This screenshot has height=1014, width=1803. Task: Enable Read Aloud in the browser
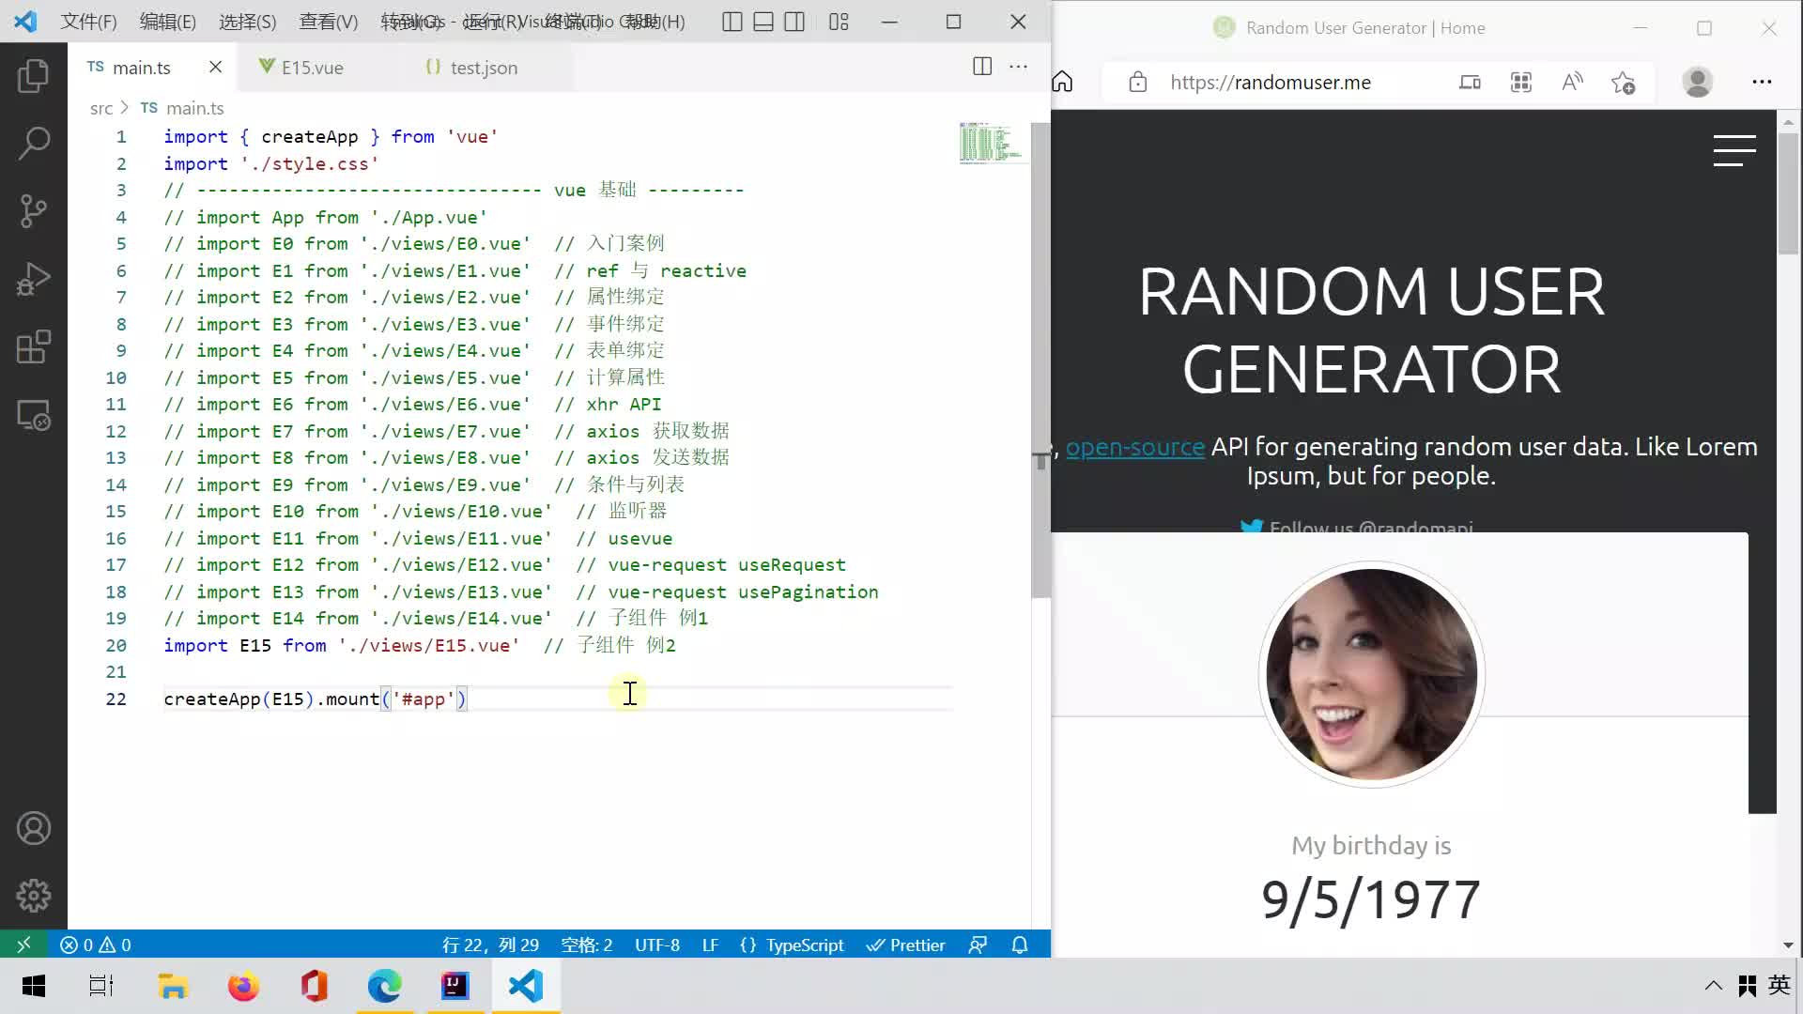coord(1572,82)
